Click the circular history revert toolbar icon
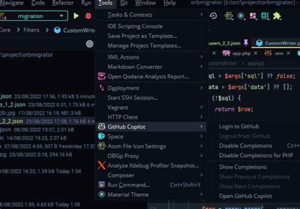 [213, 16]
